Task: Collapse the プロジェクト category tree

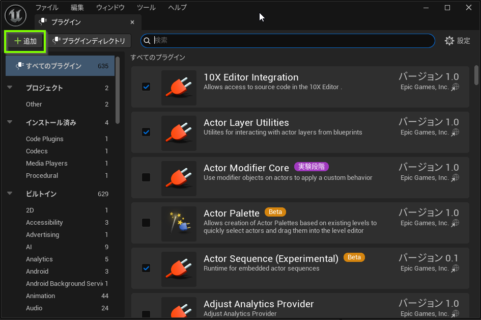Action: click(10, 88)
